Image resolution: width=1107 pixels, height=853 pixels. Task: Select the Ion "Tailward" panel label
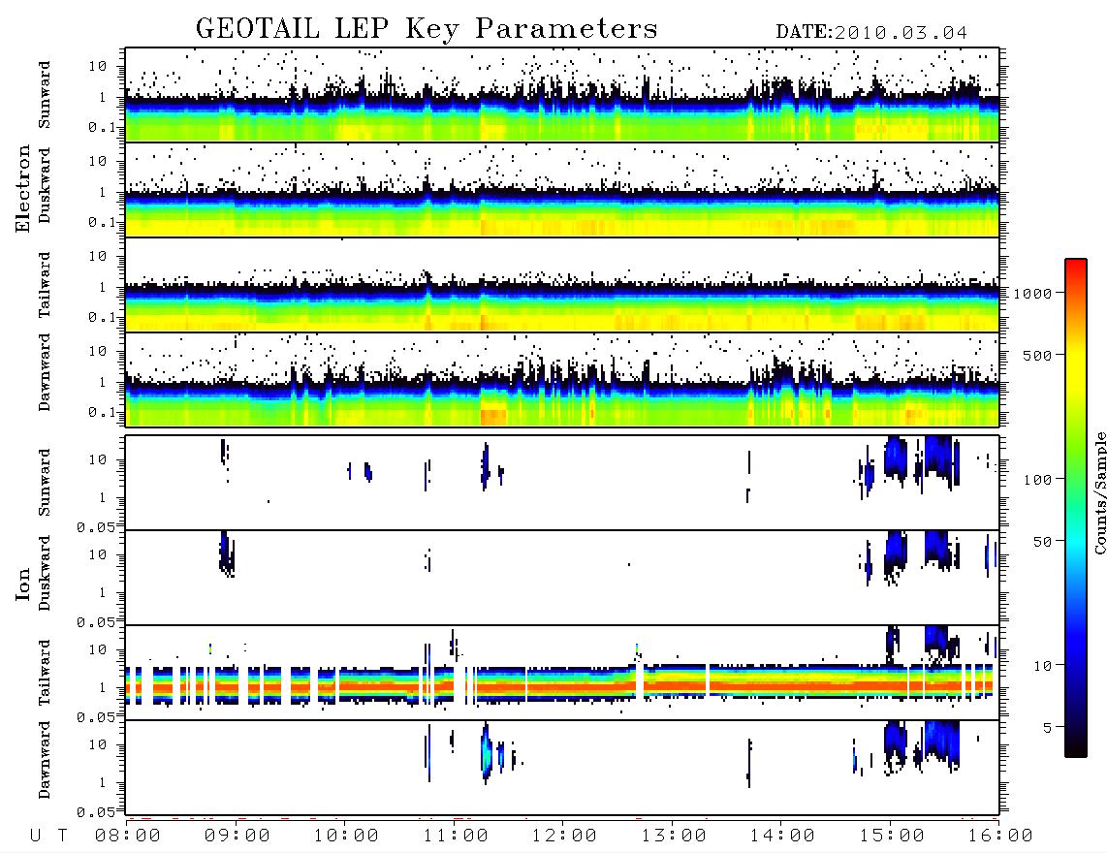click(x=45, y=673)
